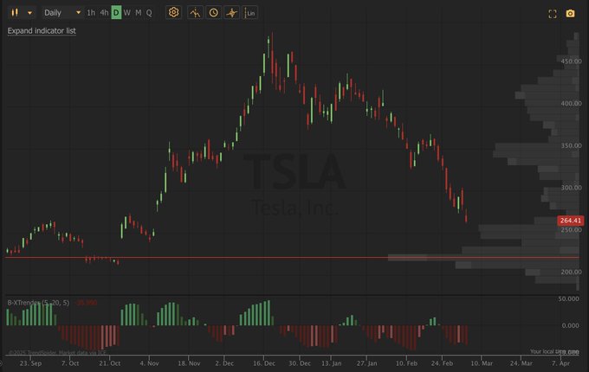Click the 50.000 indicator scale label
Viewport: 589px width, 372px height.
568,298
